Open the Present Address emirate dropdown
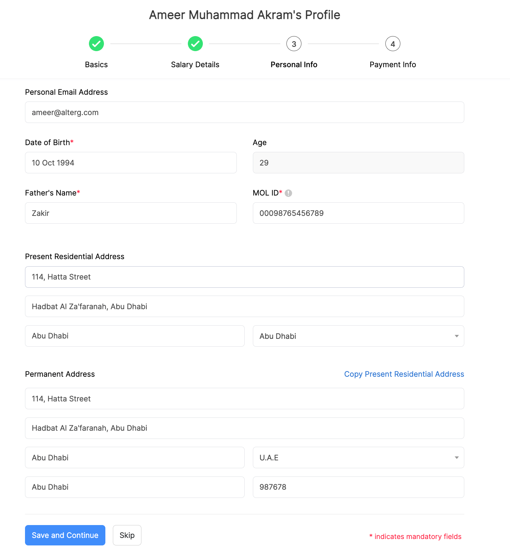The height and width of the screenshot is (554, 510). (358, 336)
